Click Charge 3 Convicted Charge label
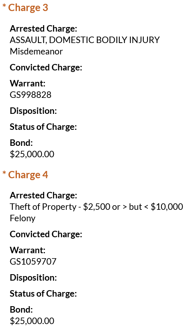Screen dimensions: 192x329 tap(46, 67)
